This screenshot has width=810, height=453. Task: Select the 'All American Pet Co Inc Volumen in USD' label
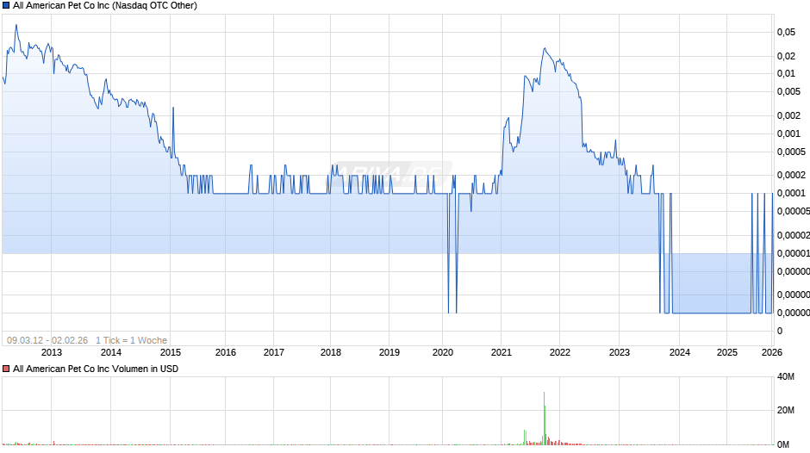96,369
